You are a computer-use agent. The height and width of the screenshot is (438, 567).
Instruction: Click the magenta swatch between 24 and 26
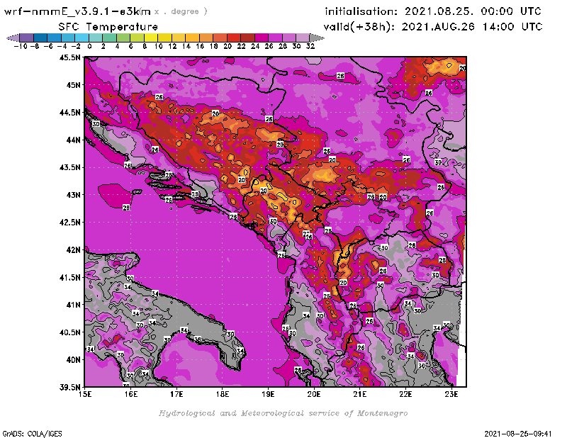click(261, 38)
